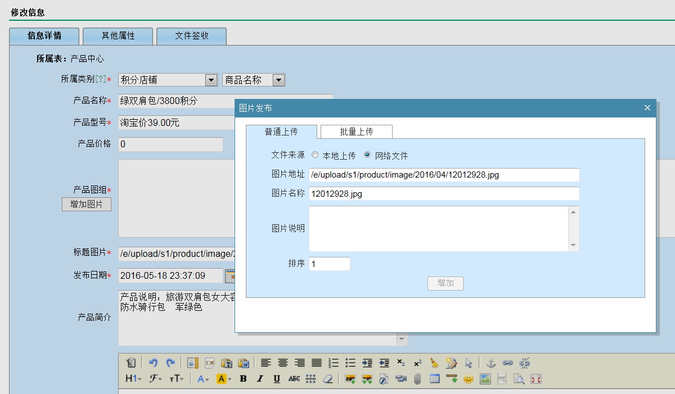This screenshot has height=394, width=675.
Task: Click the undo icon in editor toolbar
Action: [153, 363]
